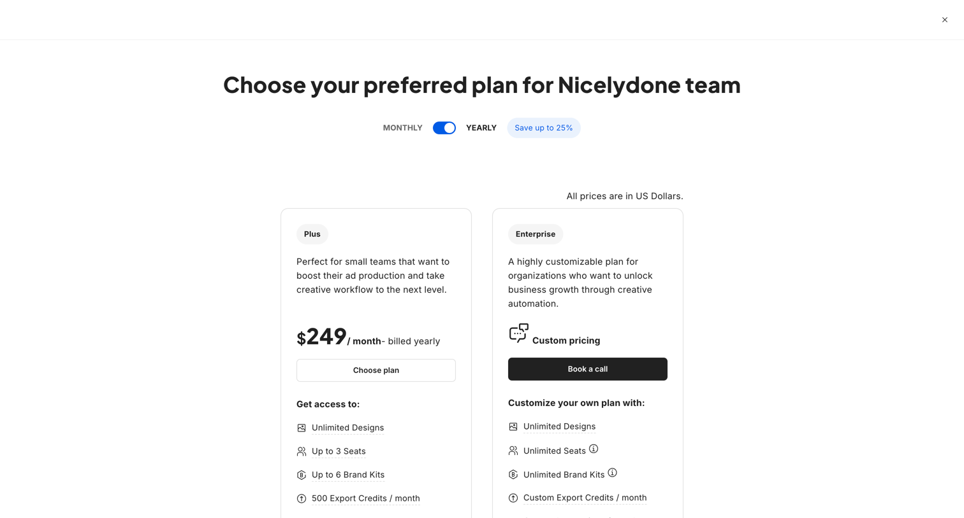
Task: Click the Plus plan label badge
Action: (312, 234)
